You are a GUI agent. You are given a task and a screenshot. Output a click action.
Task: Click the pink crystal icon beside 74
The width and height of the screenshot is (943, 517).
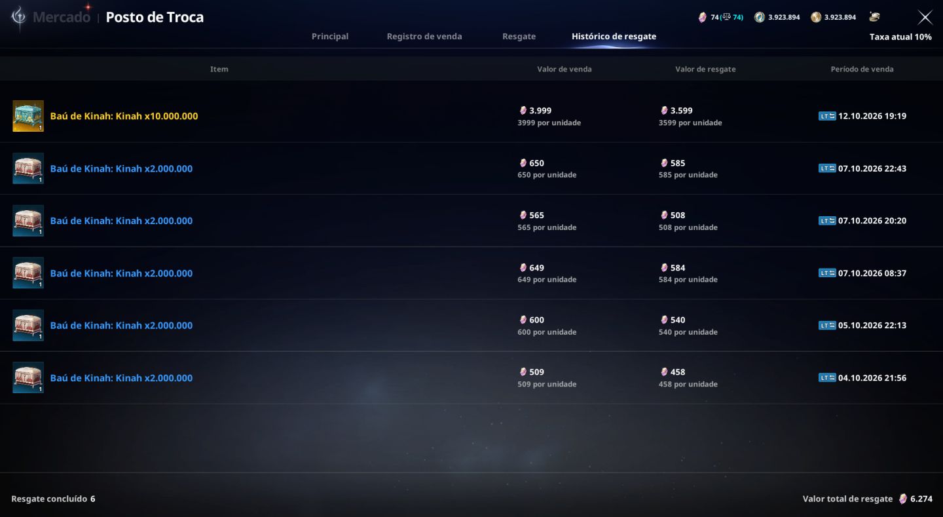click(x=703, y=17)
